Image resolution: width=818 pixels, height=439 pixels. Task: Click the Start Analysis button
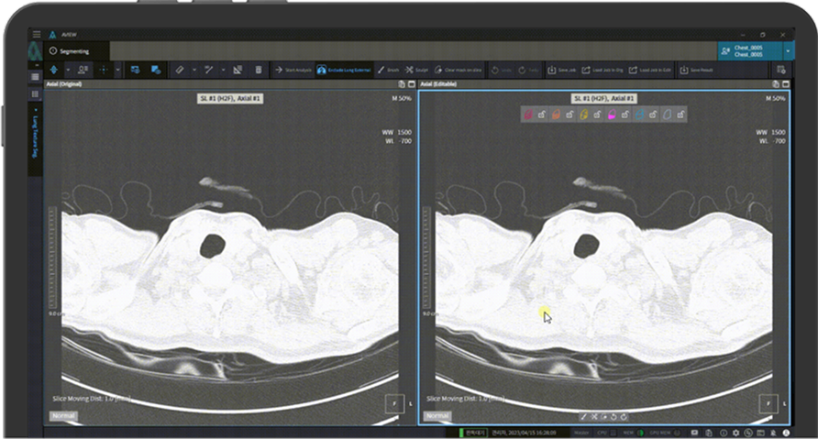tap(293, 70)
